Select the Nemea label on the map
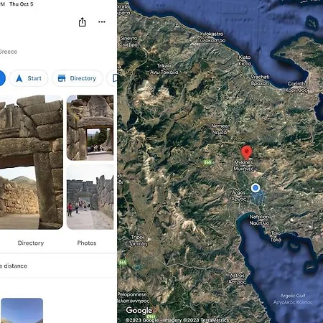323x323 pixels. (x=220, y=129)
